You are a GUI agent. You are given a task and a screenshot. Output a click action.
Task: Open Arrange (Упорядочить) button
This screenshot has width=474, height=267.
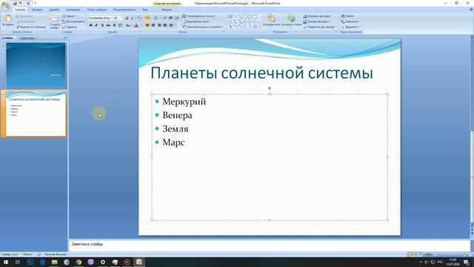pos(271,21)
